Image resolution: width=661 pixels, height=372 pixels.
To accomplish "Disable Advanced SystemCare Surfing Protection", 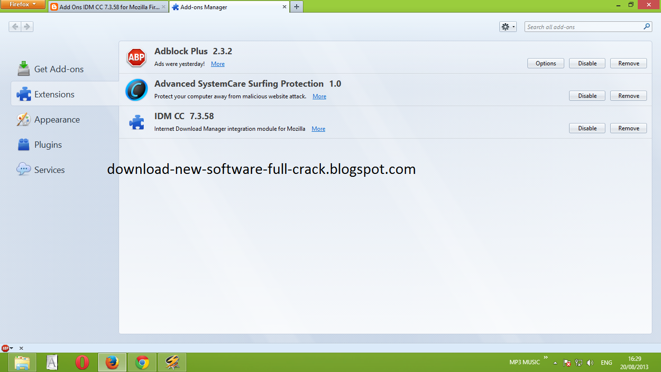I will (587, 96).
